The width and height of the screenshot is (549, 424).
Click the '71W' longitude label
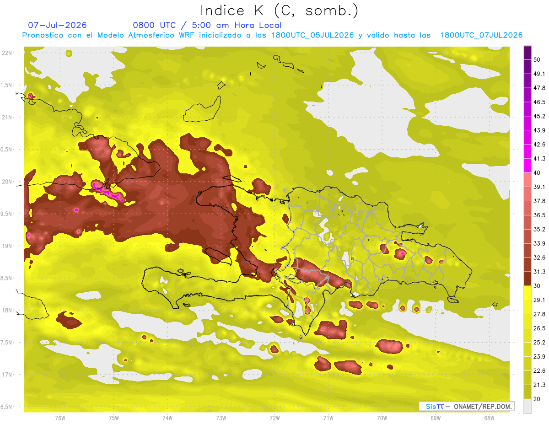328,418
